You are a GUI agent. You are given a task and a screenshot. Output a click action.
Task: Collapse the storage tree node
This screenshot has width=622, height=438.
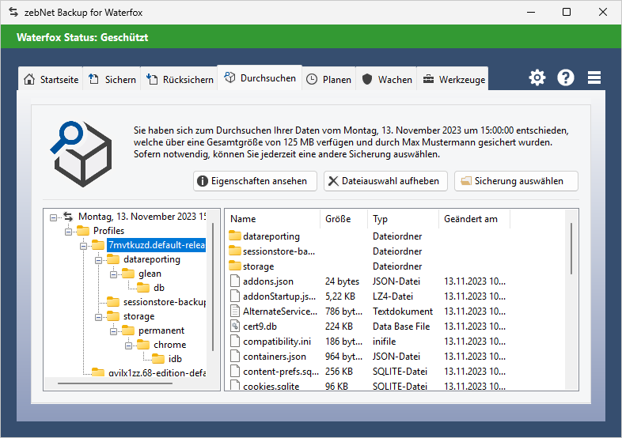tap(98, 318)
